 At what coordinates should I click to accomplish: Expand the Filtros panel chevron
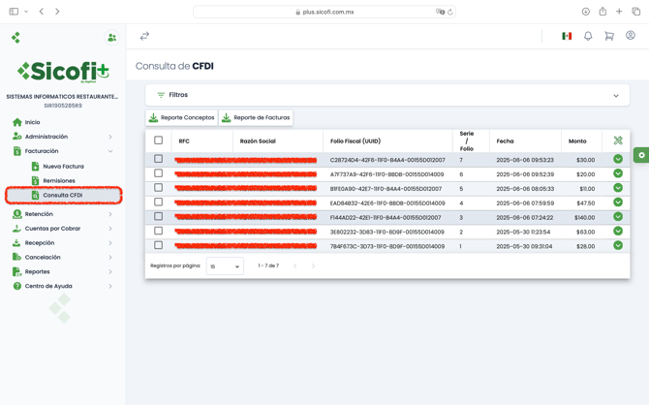pyautogui.click(x=616, y=96)
